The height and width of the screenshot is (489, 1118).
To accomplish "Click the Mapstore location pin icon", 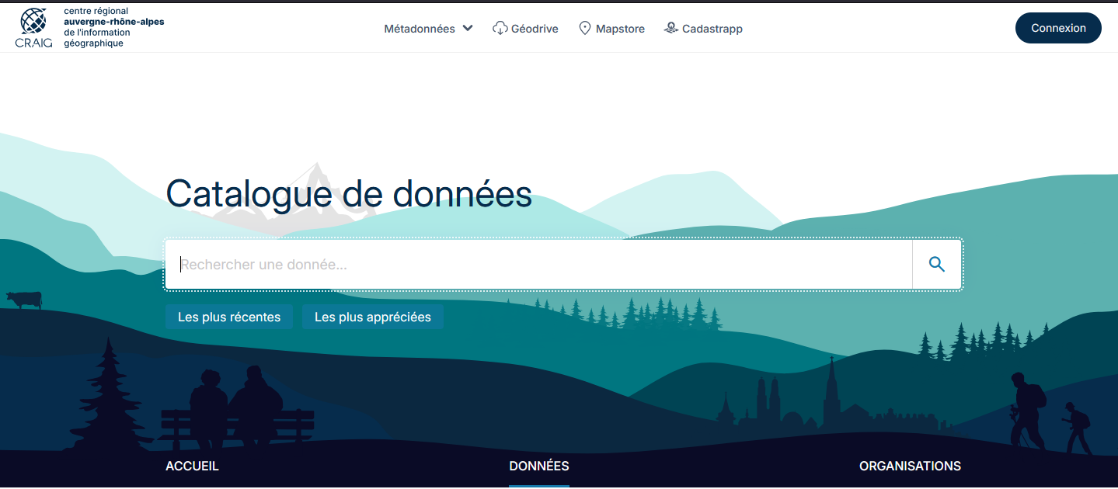I will 585,29.
